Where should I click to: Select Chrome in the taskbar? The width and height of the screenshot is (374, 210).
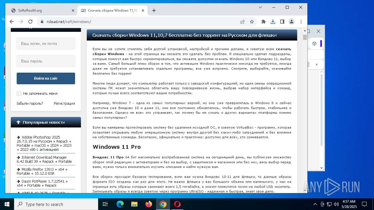pos(163,204)
